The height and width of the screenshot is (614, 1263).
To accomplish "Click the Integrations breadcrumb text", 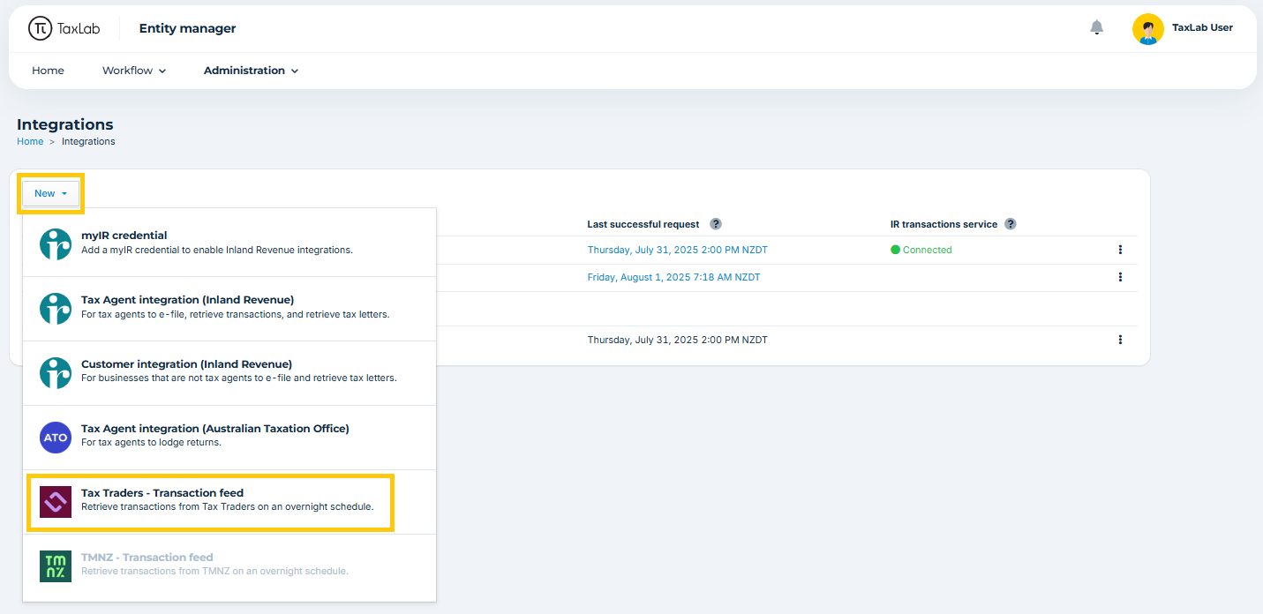I will [x=88, y=141].
